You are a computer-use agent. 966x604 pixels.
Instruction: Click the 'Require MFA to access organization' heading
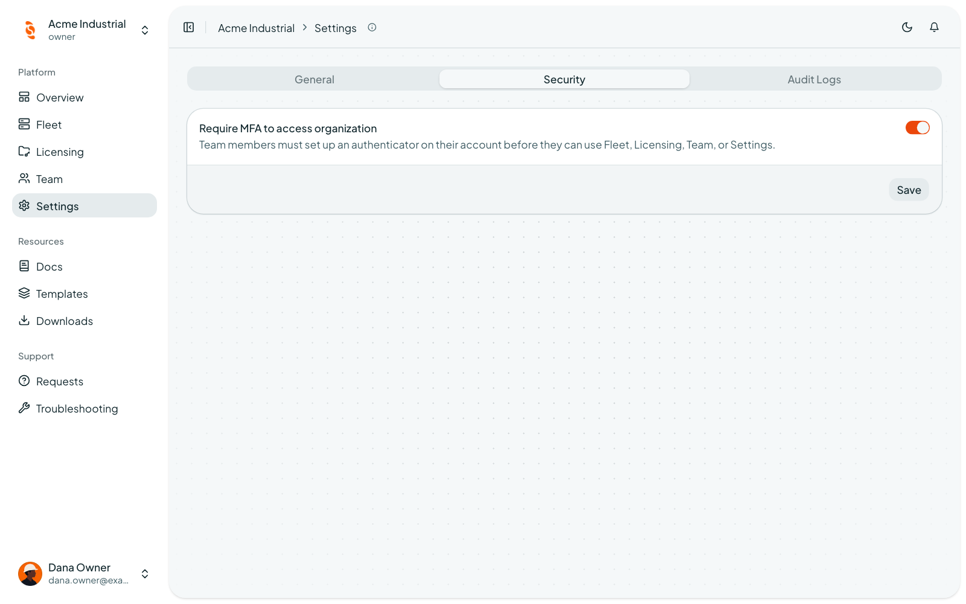click(288, 128)
